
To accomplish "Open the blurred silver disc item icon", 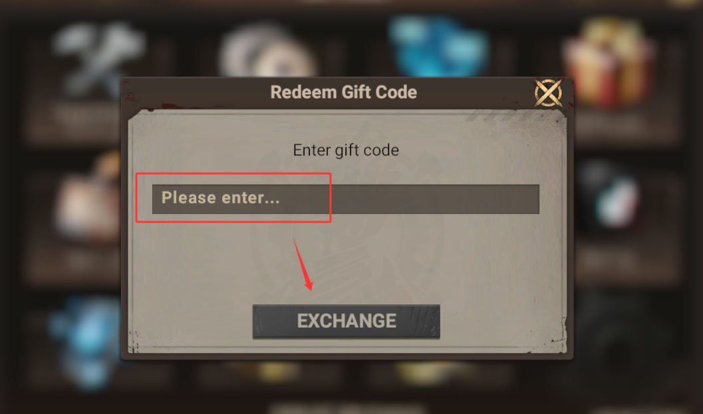I will pyautogui.click(x=267, y=52).
